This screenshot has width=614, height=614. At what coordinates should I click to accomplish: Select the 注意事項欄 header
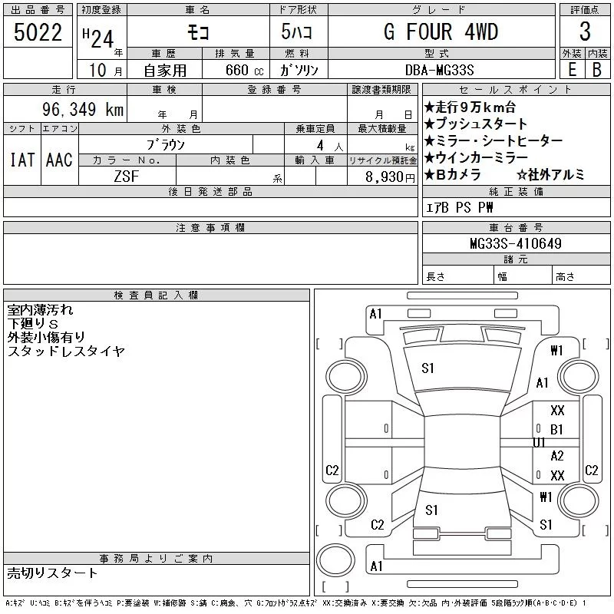[x=210, y=228]
